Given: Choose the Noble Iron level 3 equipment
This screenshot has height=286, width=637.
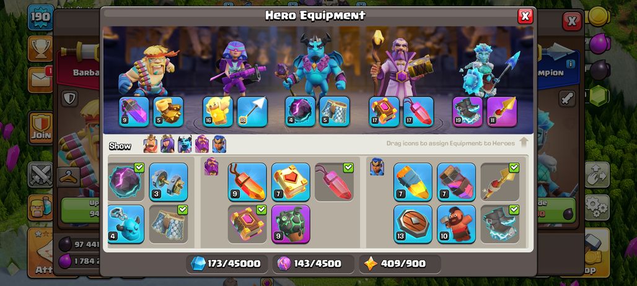Looking at the screenshot, I should coord(169,182).
